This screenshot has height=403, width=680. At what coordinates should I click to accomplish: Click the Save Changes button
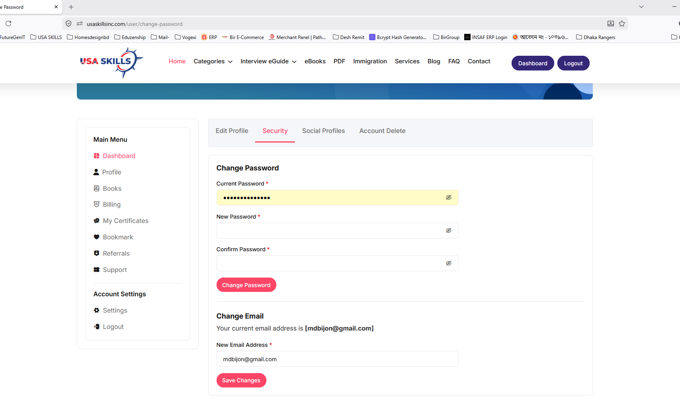coord(241,380)
